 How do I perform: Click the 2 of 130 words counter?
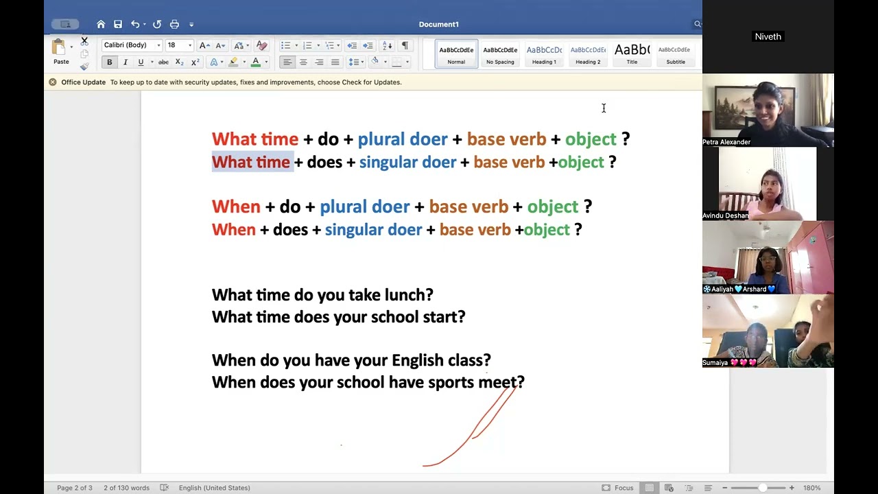[x=126, y=488]
